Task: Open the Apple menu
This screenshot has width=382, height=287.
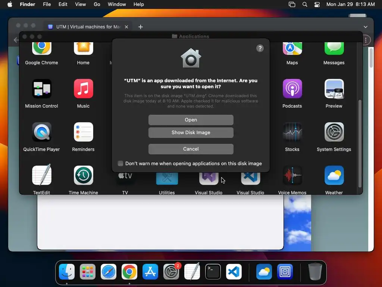Action: (10, 4)
